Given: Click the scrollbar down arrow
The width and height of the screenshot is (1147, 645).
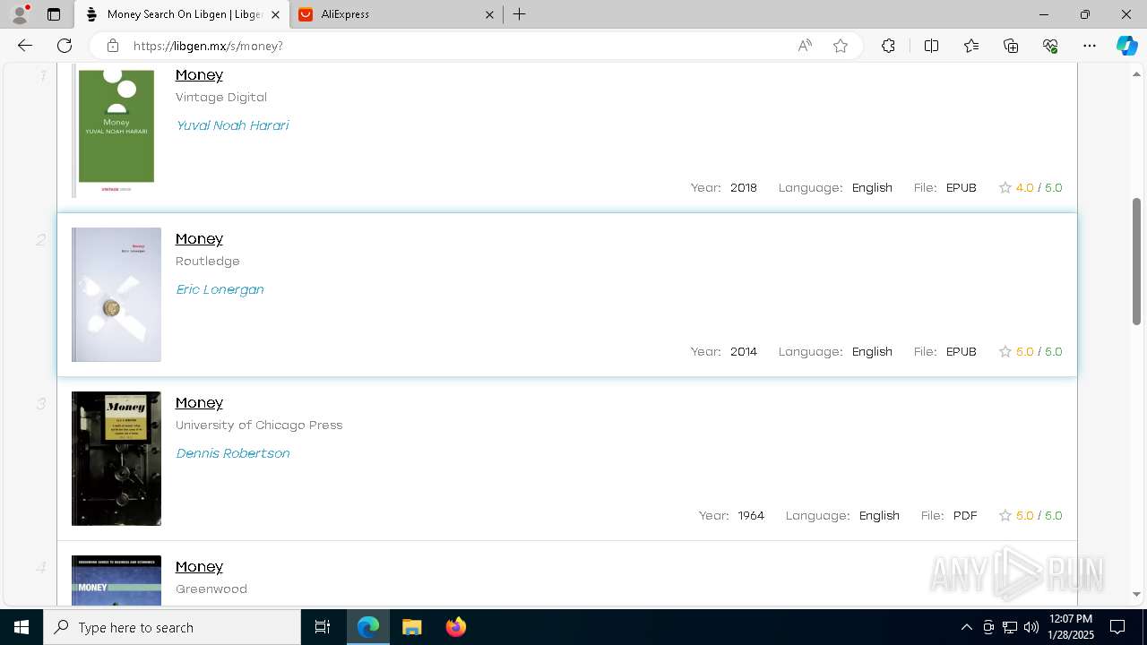Looking at the screenshot, I should pos(1137,594).
